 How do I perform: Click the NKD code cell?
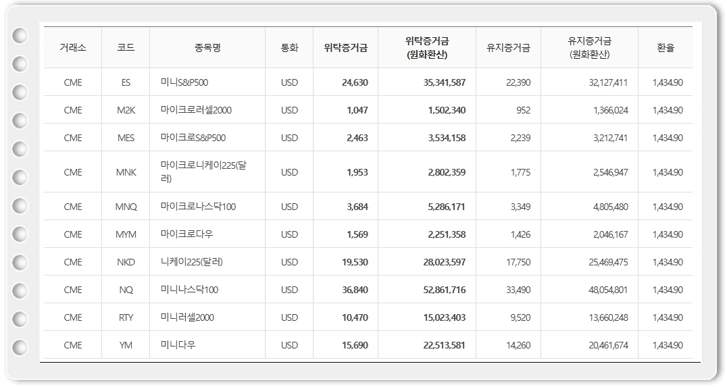pos(126,262)
